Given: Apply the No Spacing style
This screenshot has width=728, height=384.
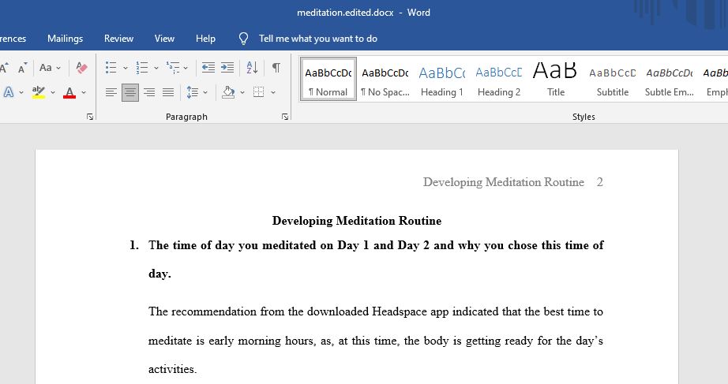Looking at the screenshot, I should click(385, 79).
